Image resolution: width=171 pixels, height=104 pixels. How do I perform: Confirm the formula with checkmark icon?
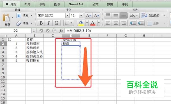[x=48, y=31]
